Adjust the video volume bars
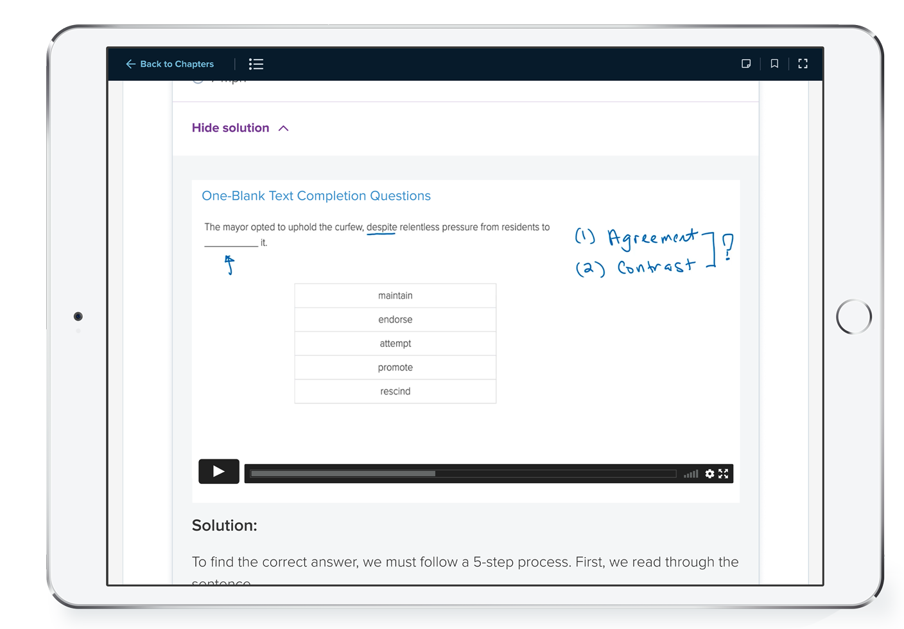This screenshot has width=904, height=629. (x=691, y=474)
